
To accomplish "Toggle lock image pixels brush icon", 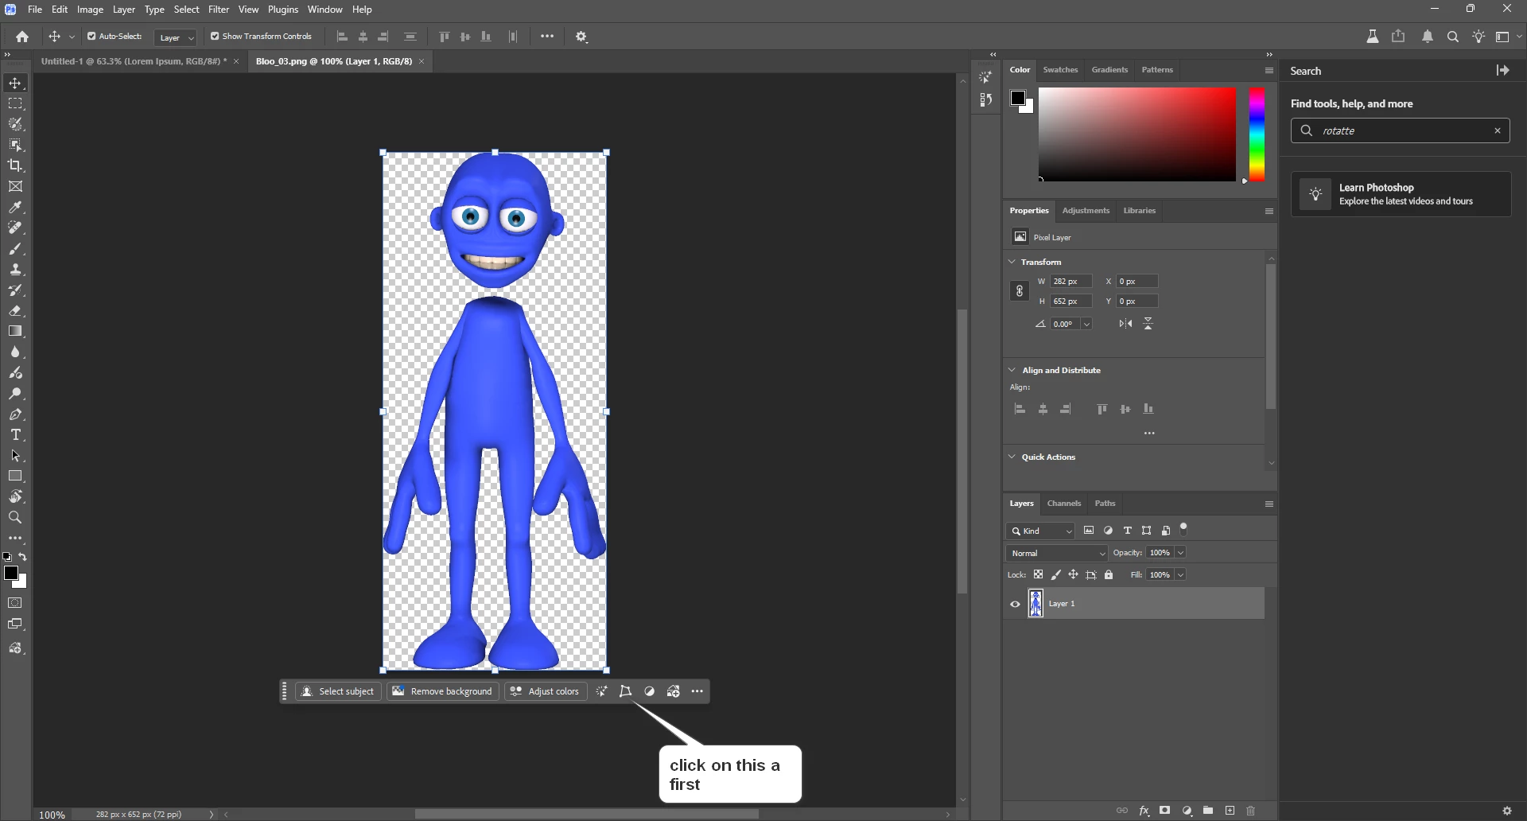I will [x=1056, y=574].
